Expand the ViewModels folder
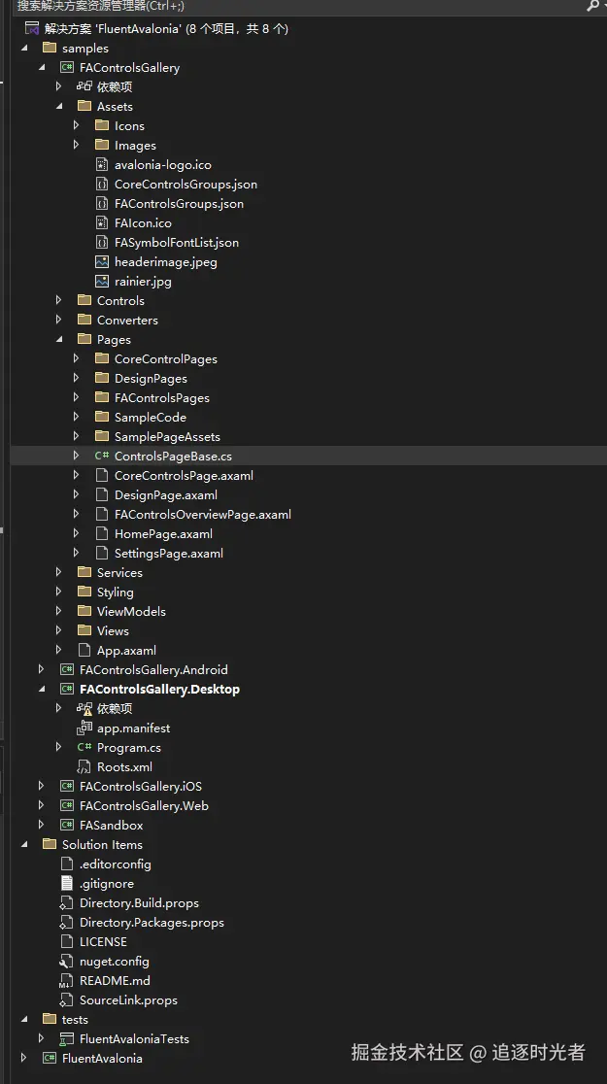Image resolution: width=607 pixels, height=1084 pixels. (x=59, y=611)
